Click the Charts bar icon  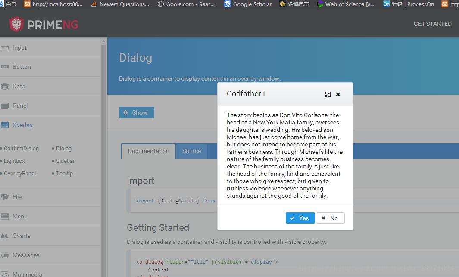tap(5, 236)
